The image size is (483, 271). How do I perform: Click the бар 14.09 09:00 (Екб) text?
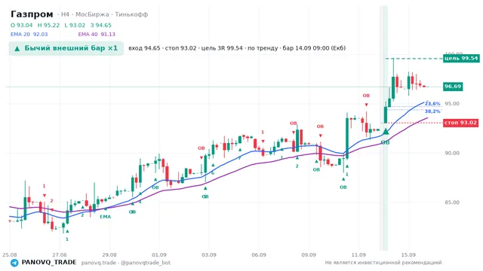tap(314, 48)
